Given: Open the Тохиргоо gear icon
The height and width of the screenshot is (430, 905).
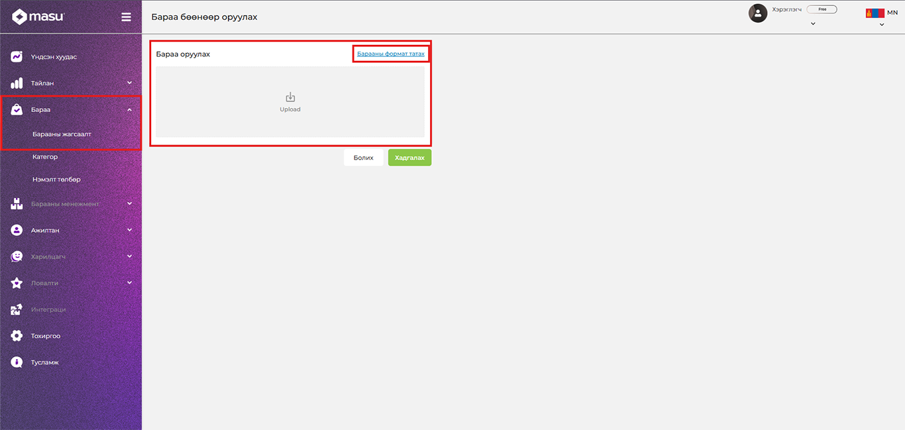Looking at the screenshot, I should [17, 336].
